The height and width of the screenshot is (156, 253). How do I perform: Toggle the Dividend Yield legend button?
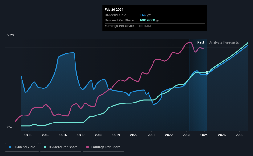coord(22,147)
